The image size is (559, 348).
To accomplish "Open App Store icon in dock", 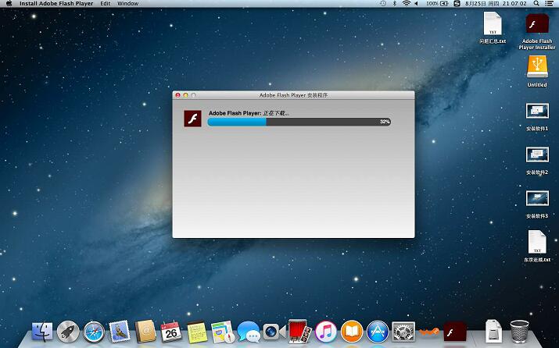I will point(378,332).
